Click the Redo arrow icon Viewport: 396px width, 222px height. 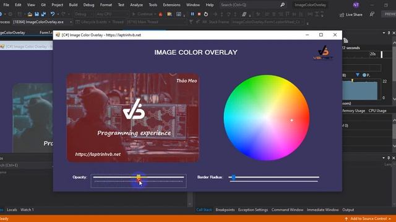pyautogui.click(x=63, y=14)
